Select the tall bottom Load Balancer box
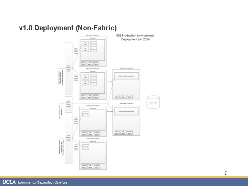Image resolution: width=248 pixels, height=186 pixels. [69, 138]
